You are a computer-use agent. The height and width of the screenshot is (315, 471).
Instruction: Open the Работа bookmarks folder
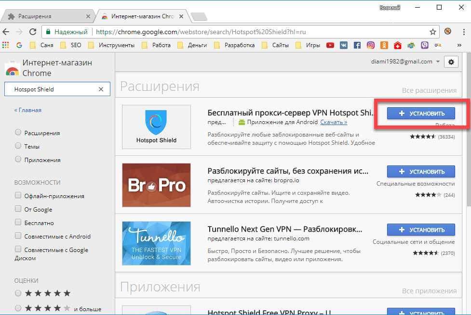(x=156, y=45)
